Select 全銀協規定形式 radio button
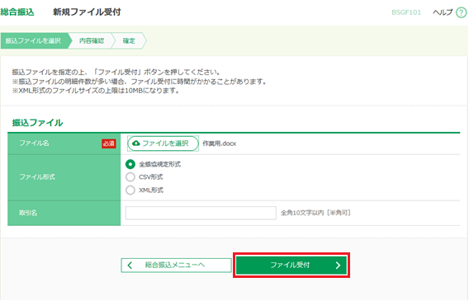Image resolution: width=469 pixels, height=301 pixels. point(130,164)
